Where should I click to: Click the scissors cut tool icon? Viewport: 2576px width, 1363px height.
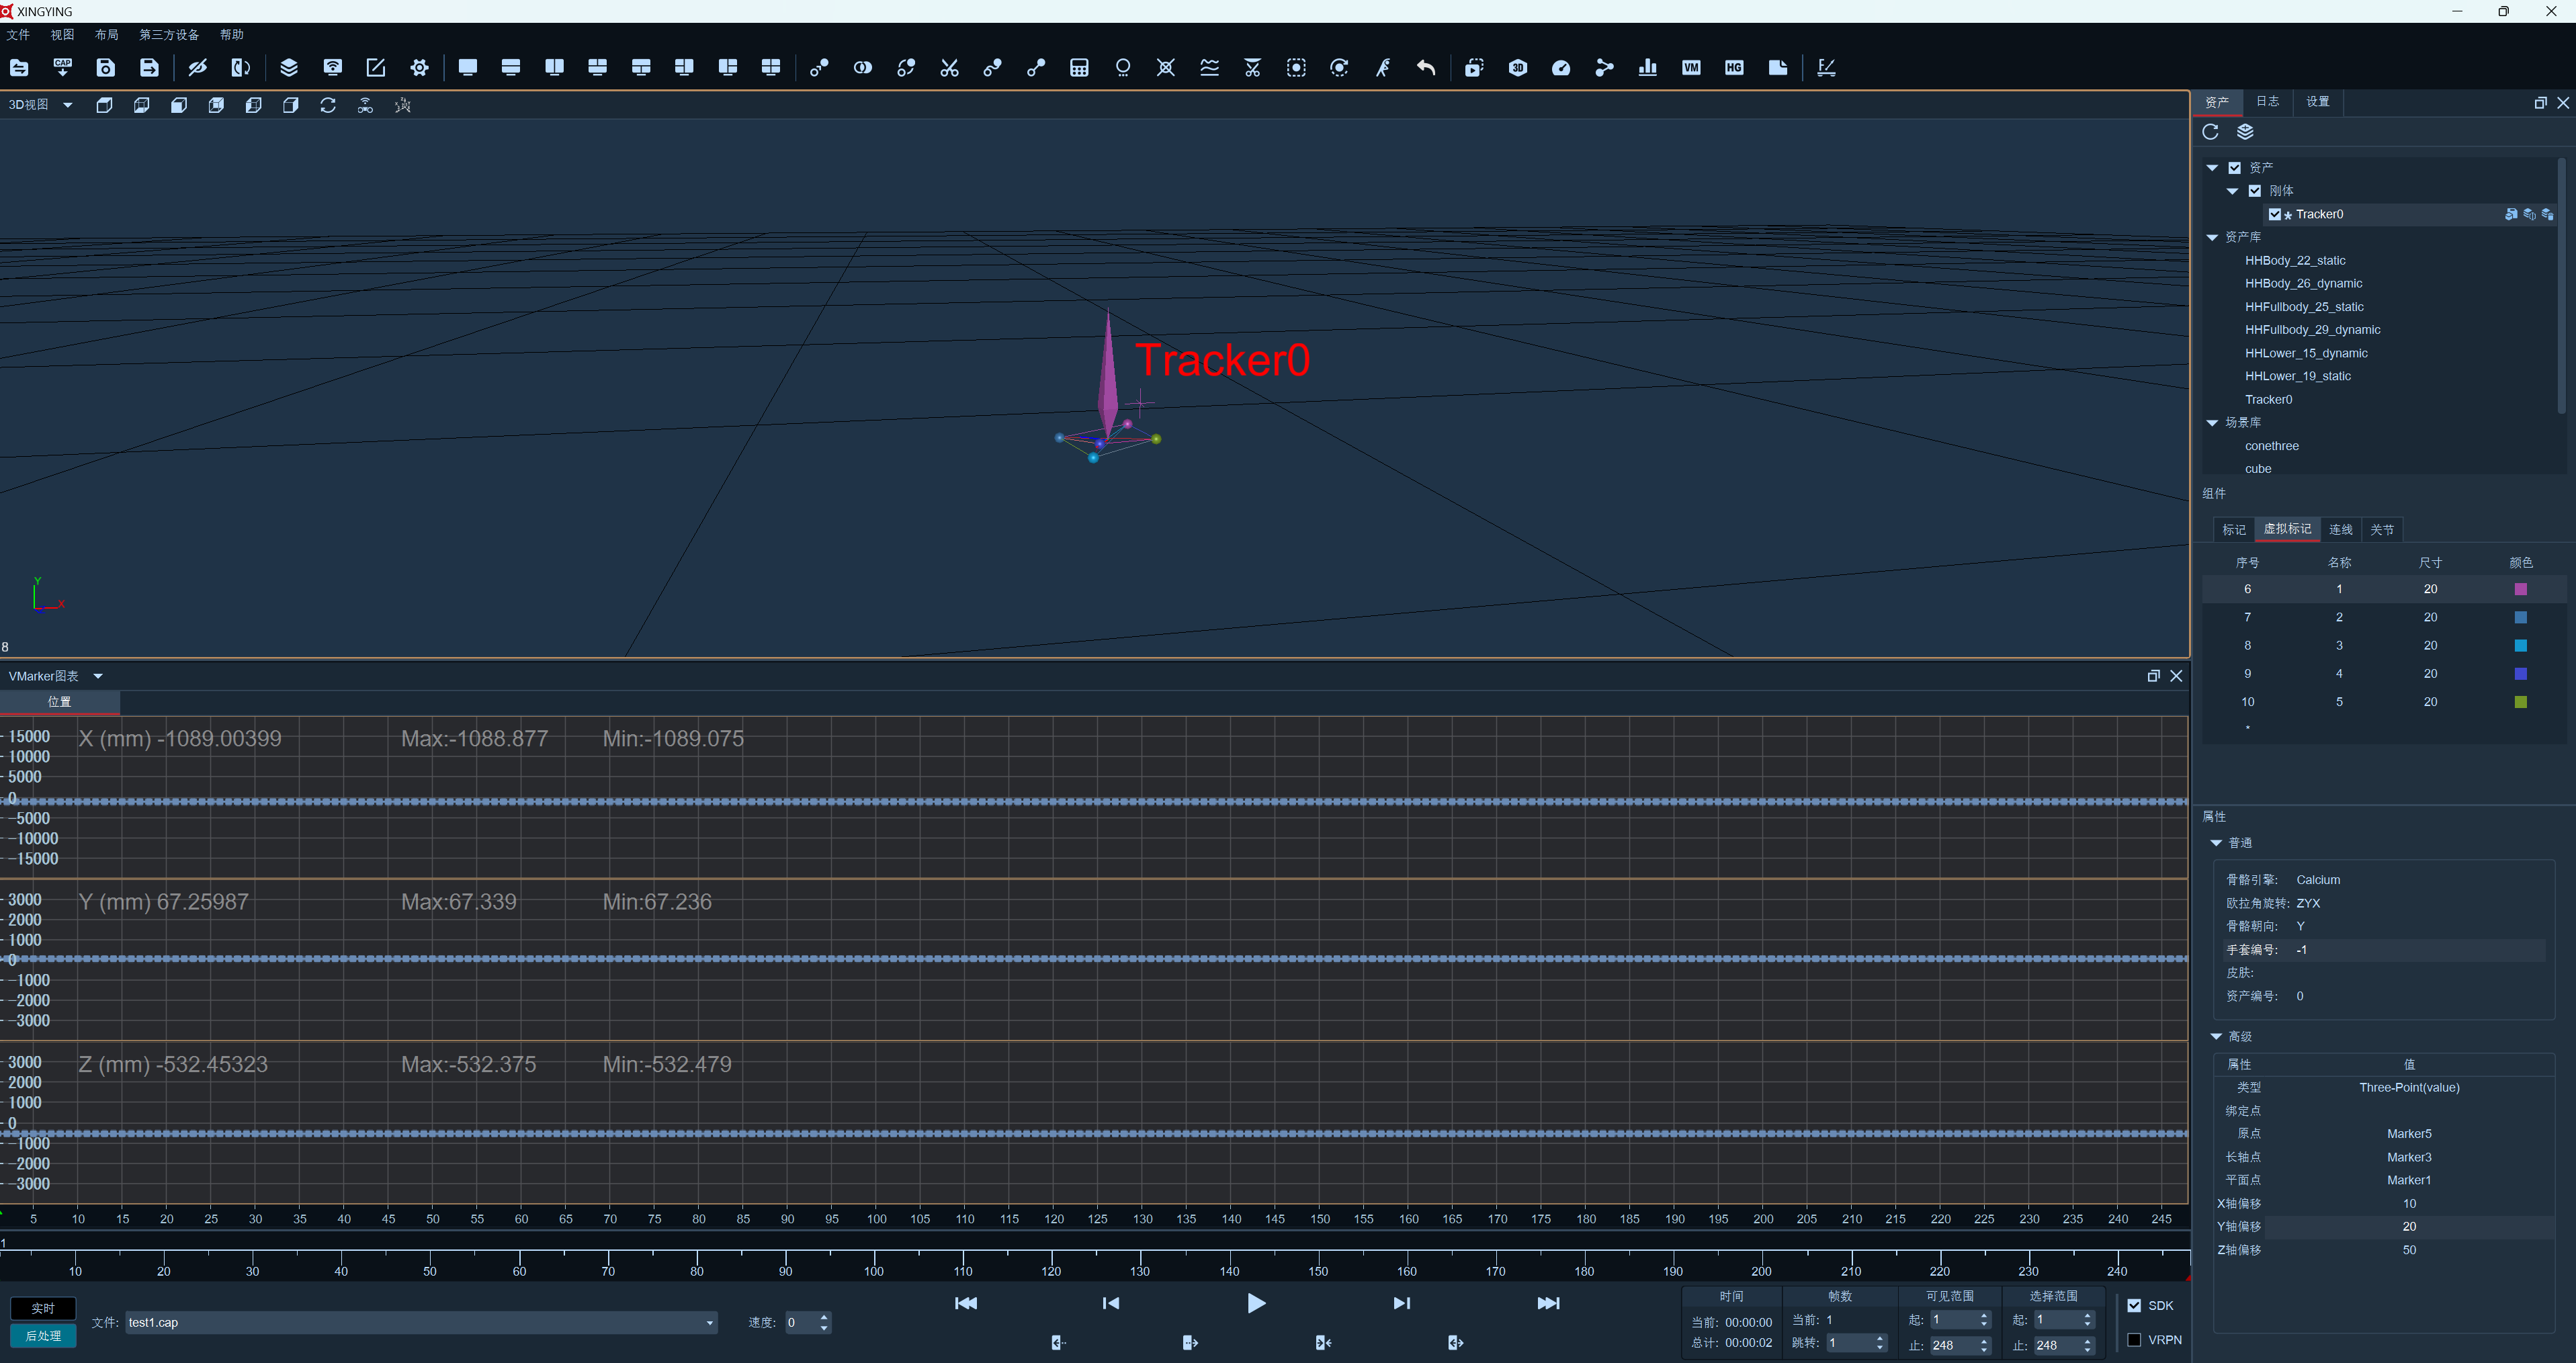[949, 67]
